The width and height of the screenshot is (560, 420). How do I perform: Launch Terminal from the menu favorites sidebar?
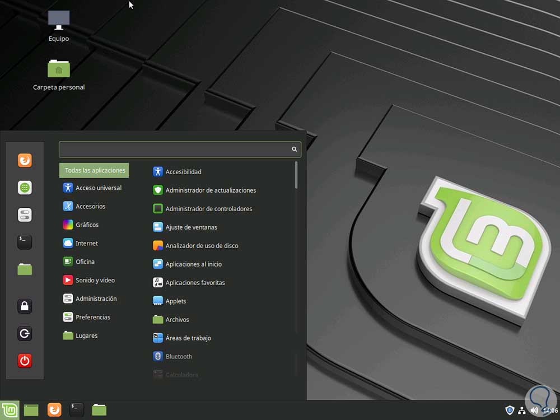(25, 242)
